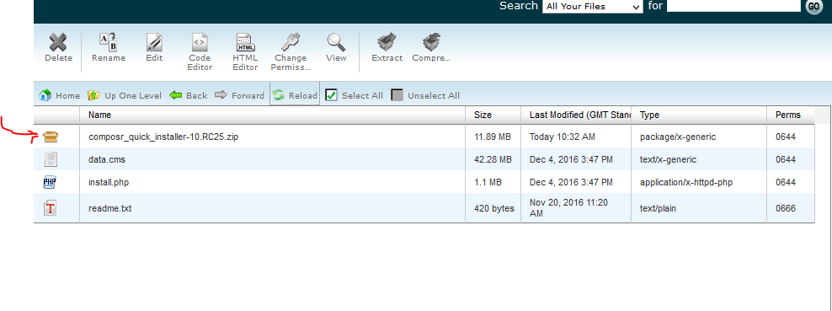
Task: Reload the file listing
Action: [x=295, y=95]
